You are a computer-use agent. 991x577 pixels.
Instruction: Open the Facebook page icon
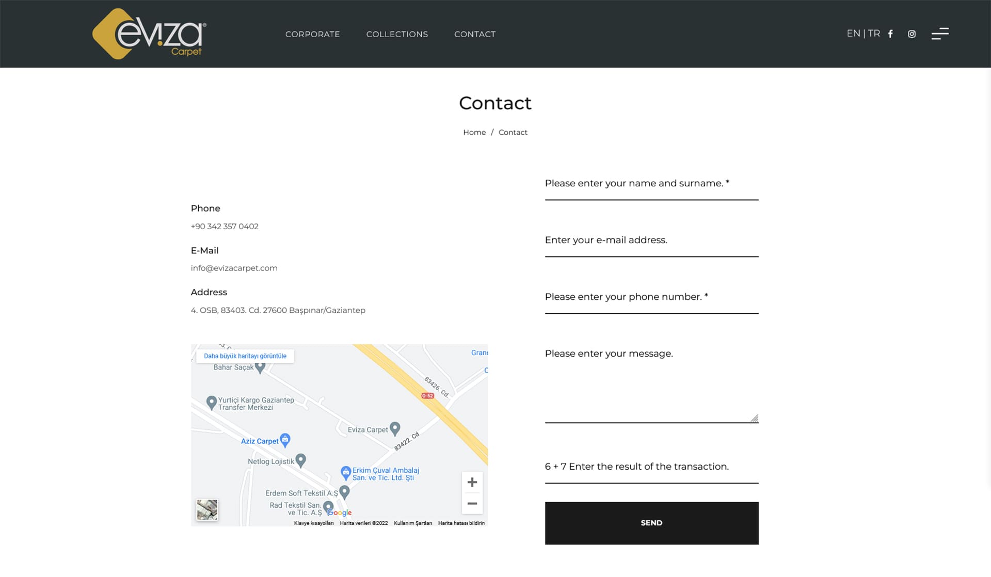click(890, 34)
